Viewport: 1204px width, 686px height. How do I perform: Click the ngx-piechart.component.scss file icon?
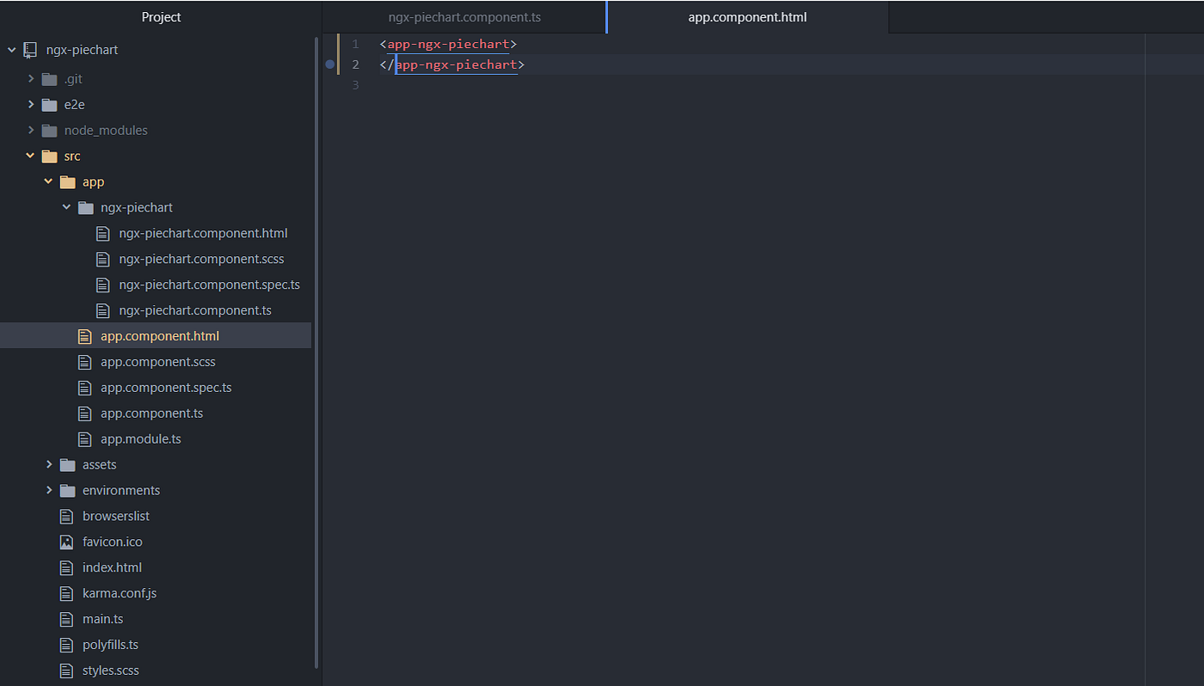pyautogui.click(x=103, y=258)
